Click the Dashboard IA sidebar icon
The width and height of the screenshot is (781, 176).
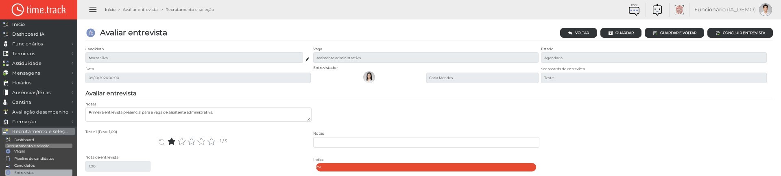(6, 34)
